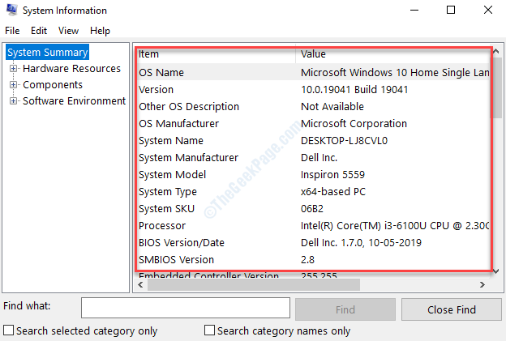Click the horizontal scrollbar thumb
The image size is (506, 341).
coord(254,284)
